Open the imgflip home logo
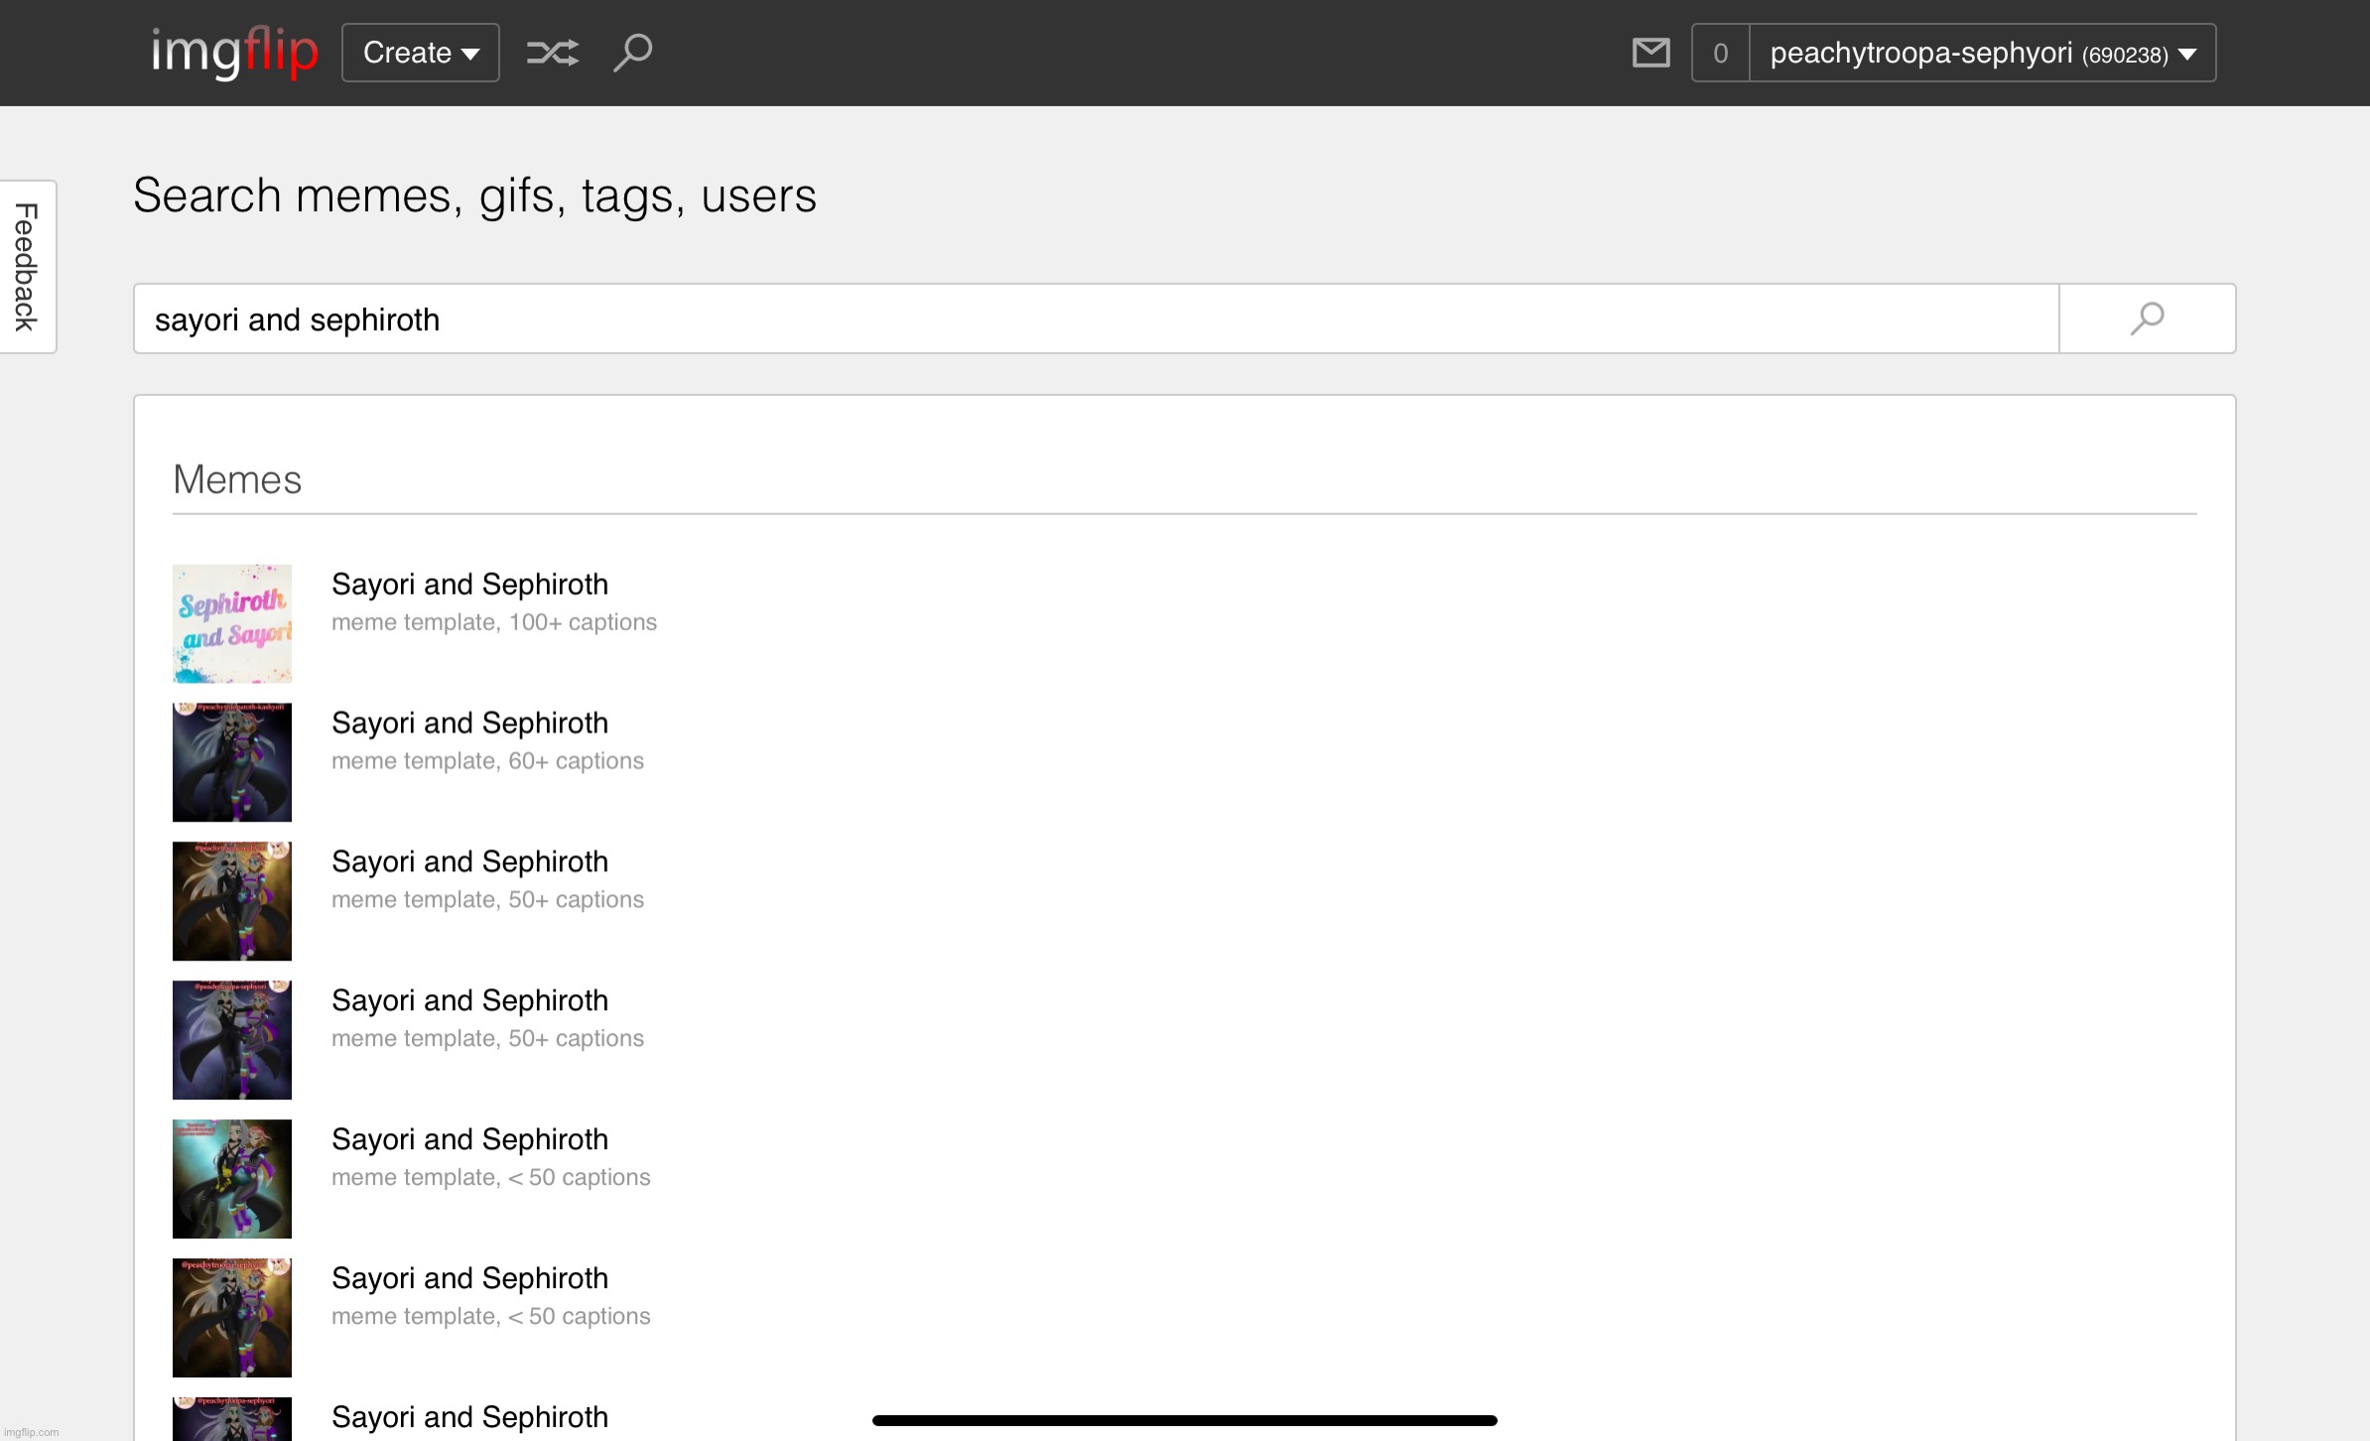The height and width of the screenshot is (1441, 2370). (234, 52)
